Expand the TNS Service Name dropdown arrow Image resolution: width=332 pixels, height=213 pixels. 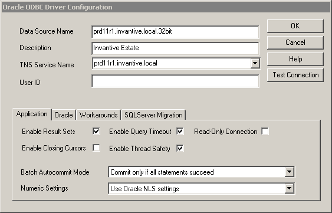pyautogui.click(x=255, y=63)
